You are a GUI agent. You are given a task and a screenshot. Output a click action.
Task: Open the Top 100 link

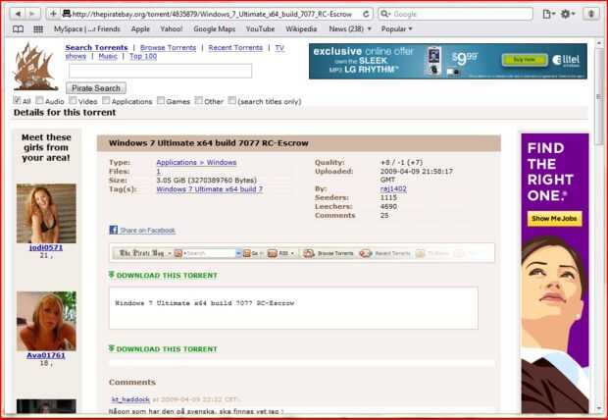pyautogui.click(x=143, y=56)
